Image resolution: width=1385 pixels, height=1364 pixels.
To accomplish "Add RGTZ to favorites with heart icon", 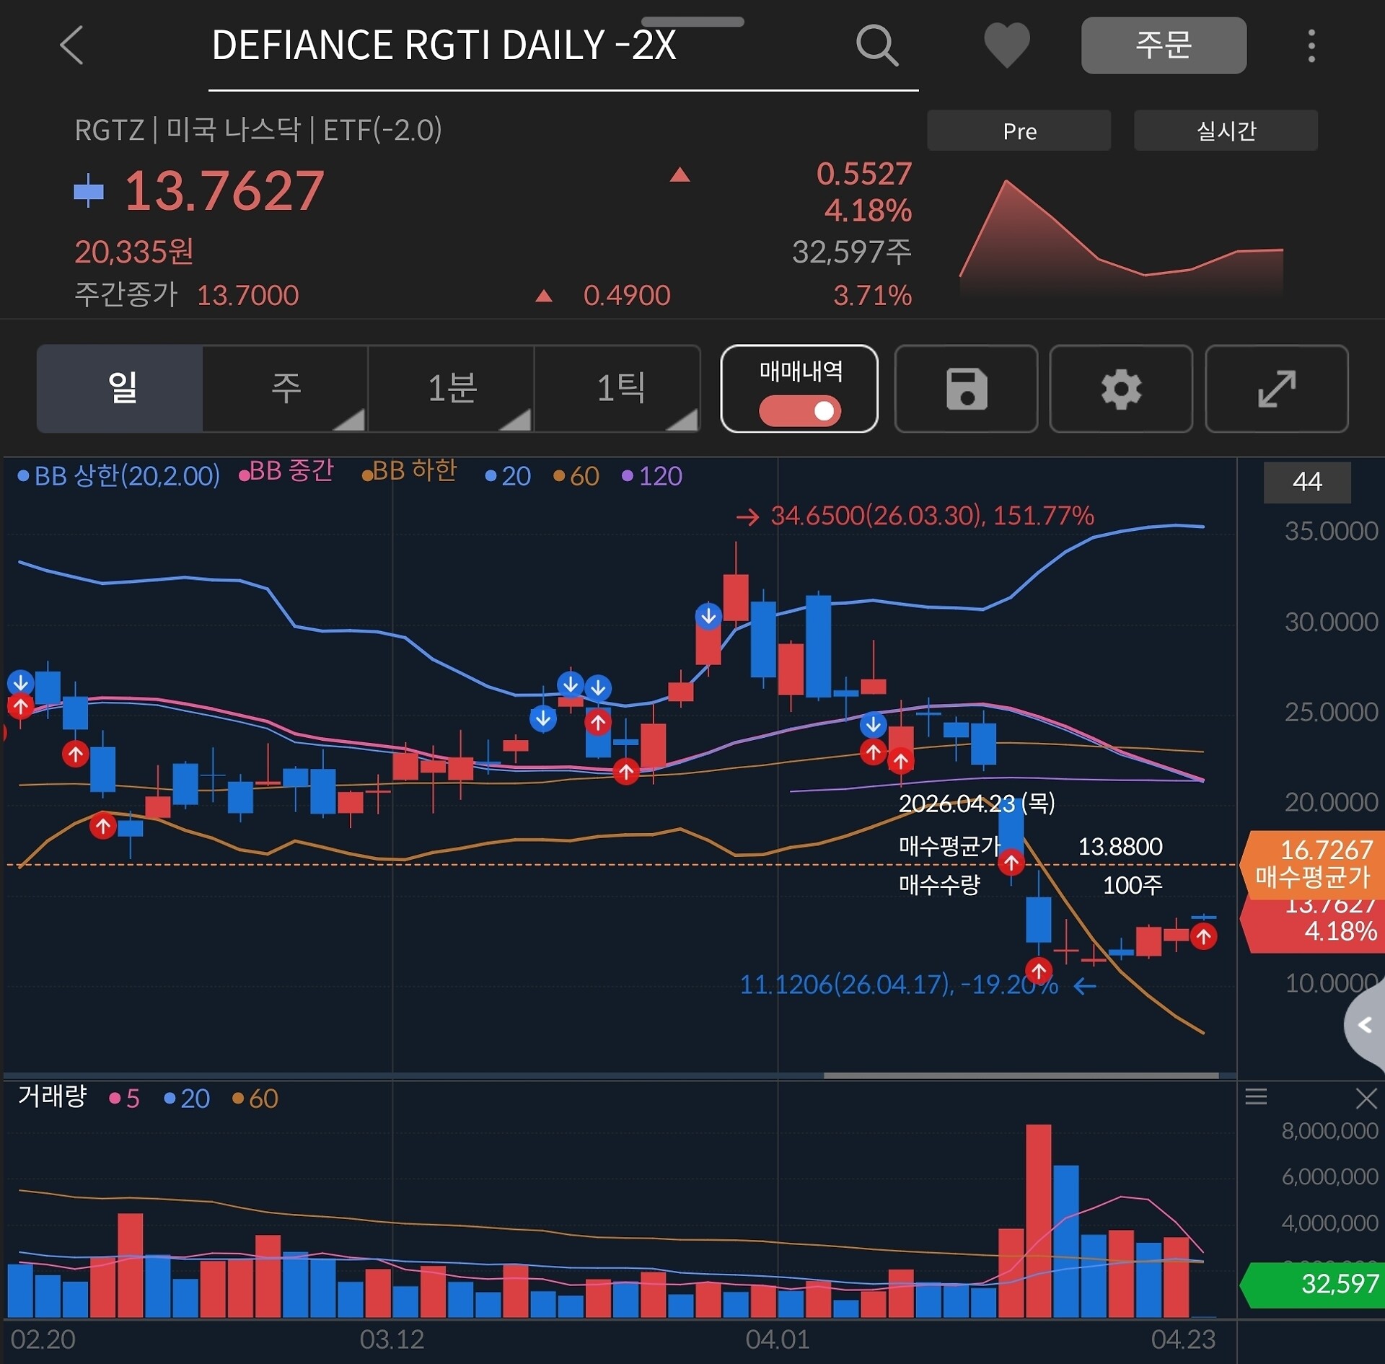I will (x=1007, y=45).
